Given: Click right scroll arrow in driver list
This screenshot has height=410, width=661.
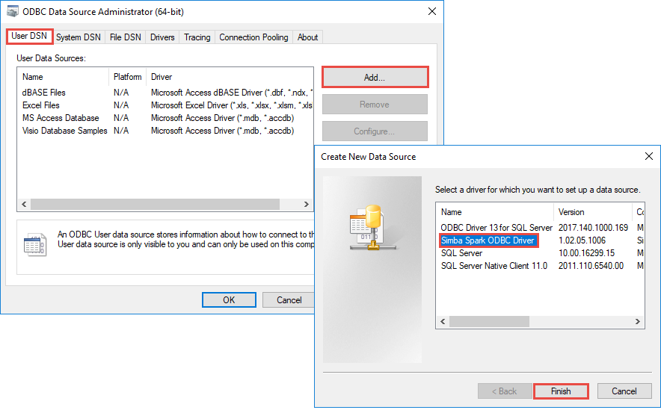Looking at the screenshot, I should click(x=637, y=322).
